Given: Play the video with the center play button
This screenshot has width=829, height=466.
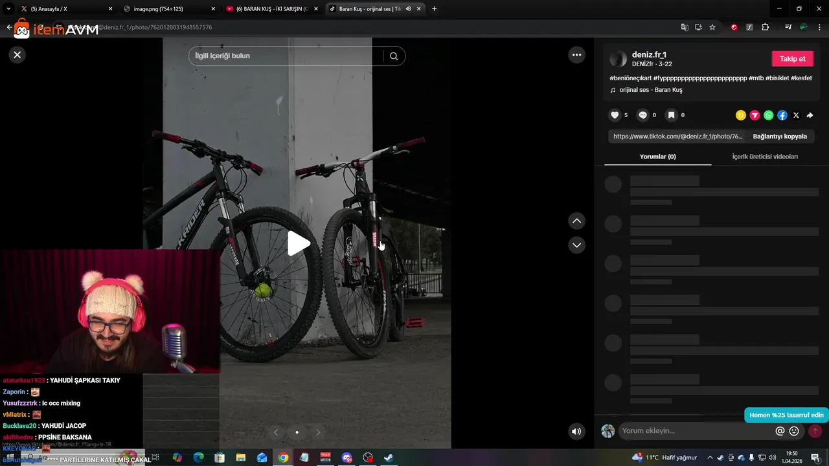Looking at the screenshot, I should [x=298, y=244].
